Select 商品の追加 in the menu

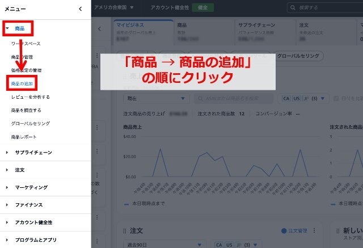pos(22,83)
